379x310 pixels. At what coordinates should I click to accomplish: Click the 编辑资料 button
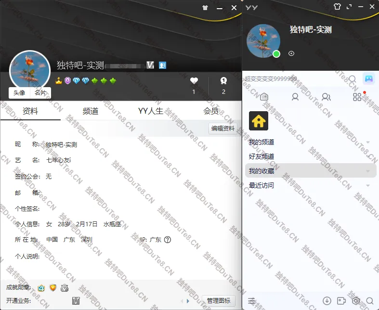pyautogui.click(x=223, y=129)
